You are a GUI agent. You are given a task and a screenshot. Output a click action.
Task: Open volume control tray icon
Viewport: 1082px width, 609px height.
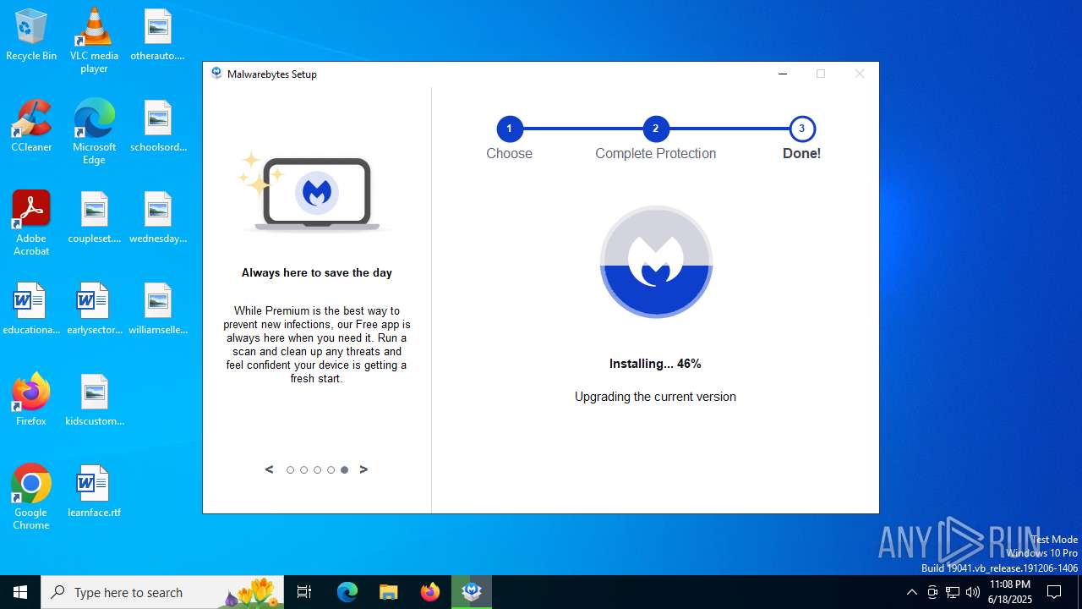[x=973, y=592]
